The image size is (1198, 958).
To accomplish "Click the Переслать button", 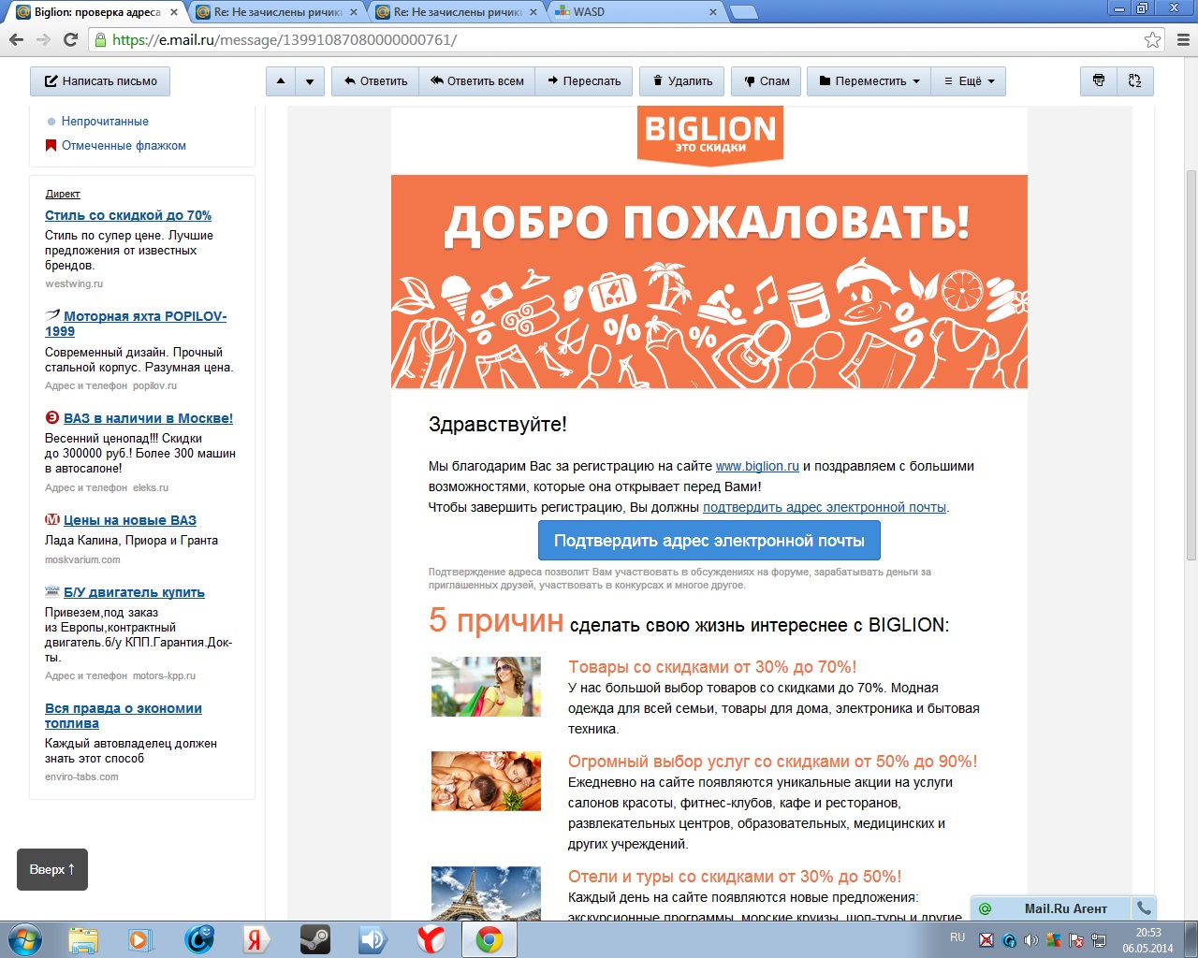I will click(585, 81).
